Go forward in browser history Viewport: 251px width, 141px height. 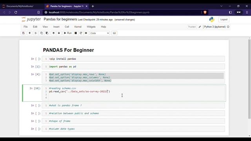pos(10,12)
